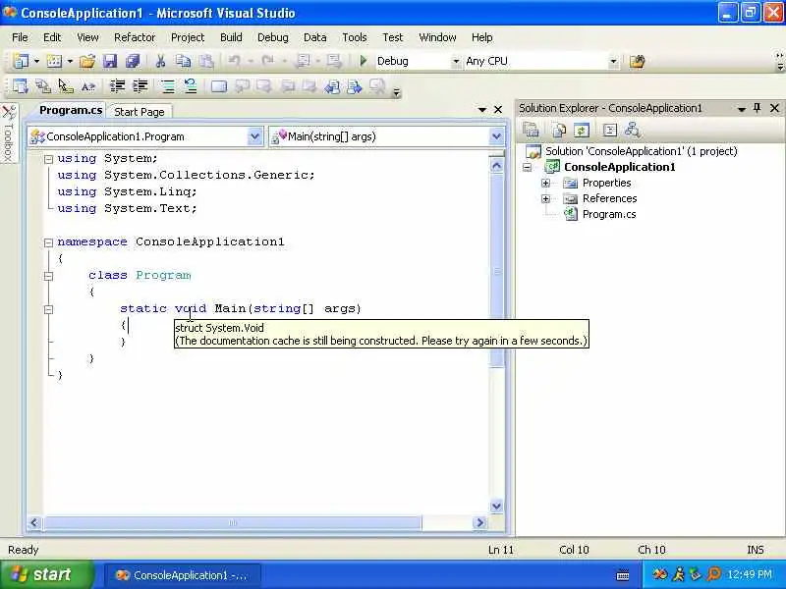Click the Paste clipboard icon
The image size is (786, 589).
pyautogui.click(x=206, y=61)
